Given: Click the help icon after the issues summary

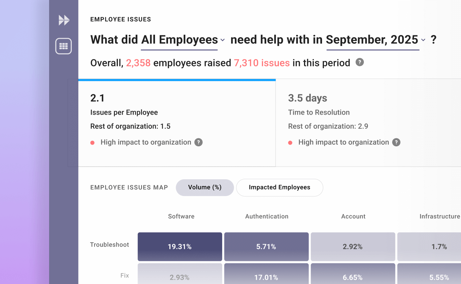Looking at the screenshot, I should click(359, 62).
